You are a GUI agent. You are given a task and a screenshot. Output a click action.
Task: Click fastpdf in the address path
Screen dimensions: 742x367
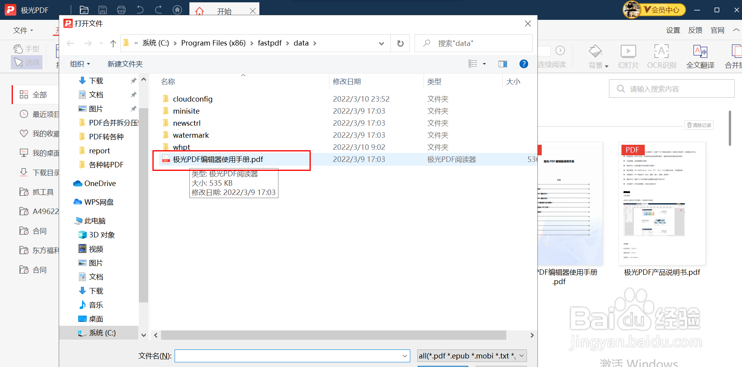point(269,43)
